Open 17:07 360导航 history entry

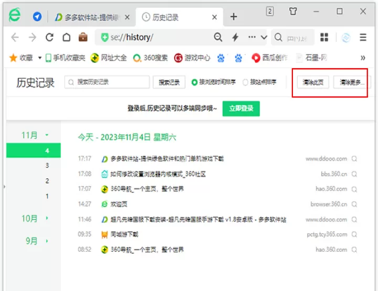coord(147,189)
